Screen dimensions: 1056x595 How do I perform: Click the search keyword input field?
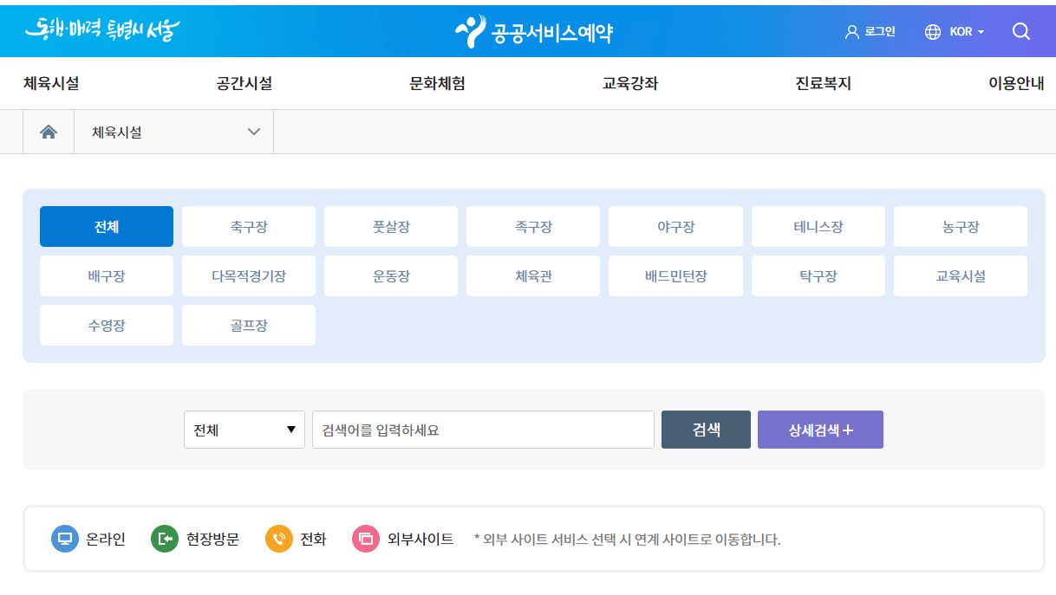tap(482, 429)
